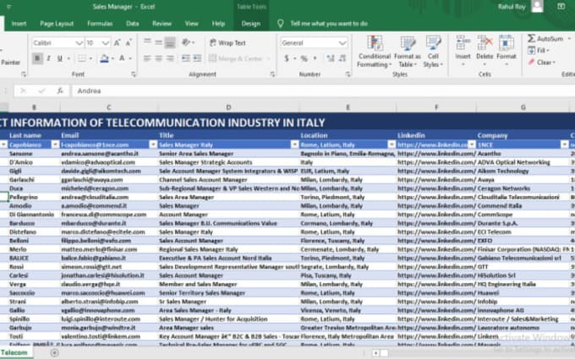Open Format as Table gallery
Viewport: 575px width, 359px height.
click(x=408, y=52)
